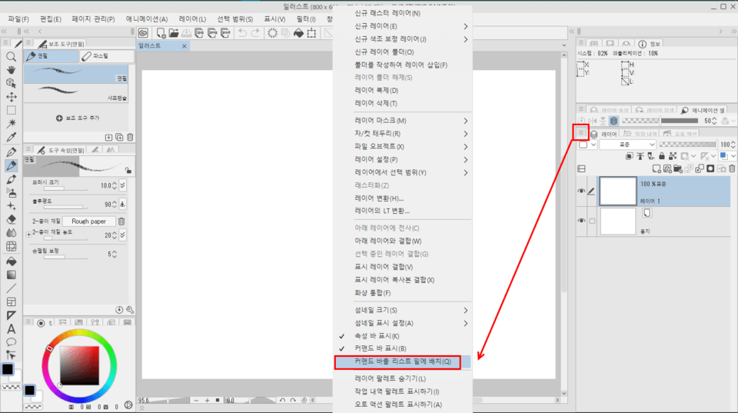This screenshot has height=413, width=738.
Task: Select the Balloon tool
Action: tap(12, 342)
